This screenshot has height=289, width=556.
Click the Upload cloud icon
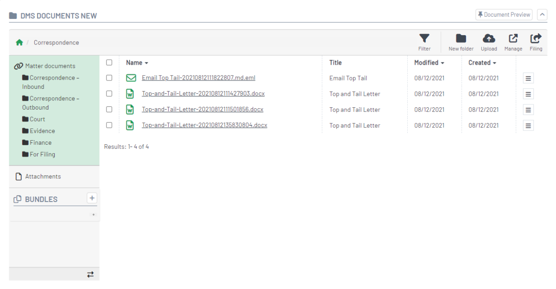(x=489, y=42)
